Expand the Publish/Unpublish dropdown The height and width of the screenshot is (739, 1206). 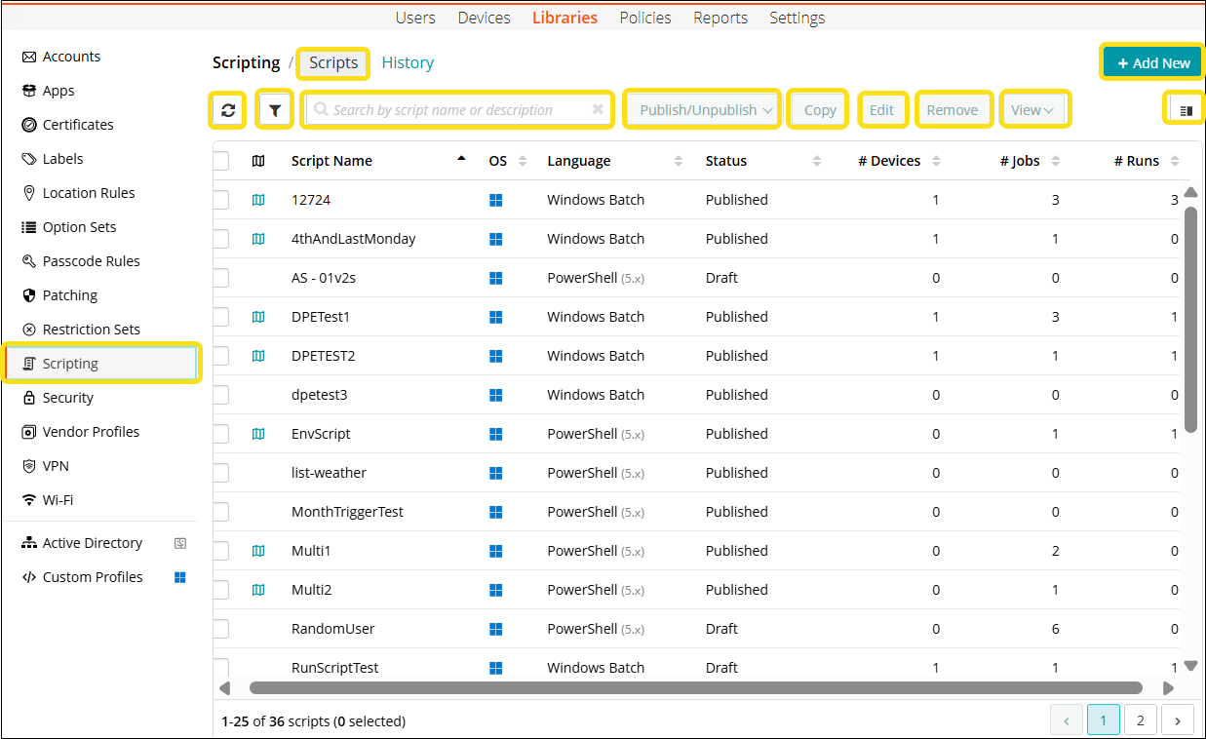[706, 110]
